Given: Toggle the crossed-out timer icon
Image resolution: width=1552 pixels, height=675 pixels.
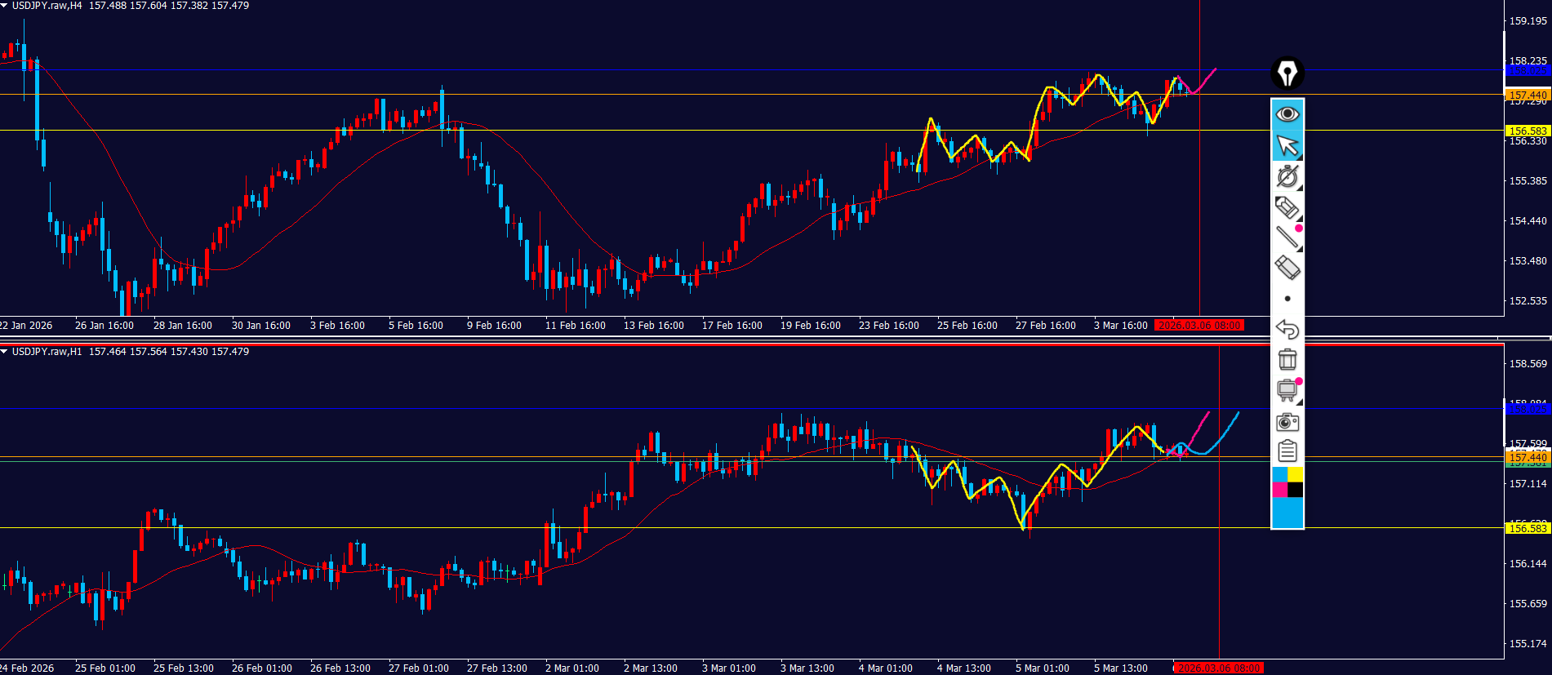Looking at the screenshot, I should (1287, 176).
